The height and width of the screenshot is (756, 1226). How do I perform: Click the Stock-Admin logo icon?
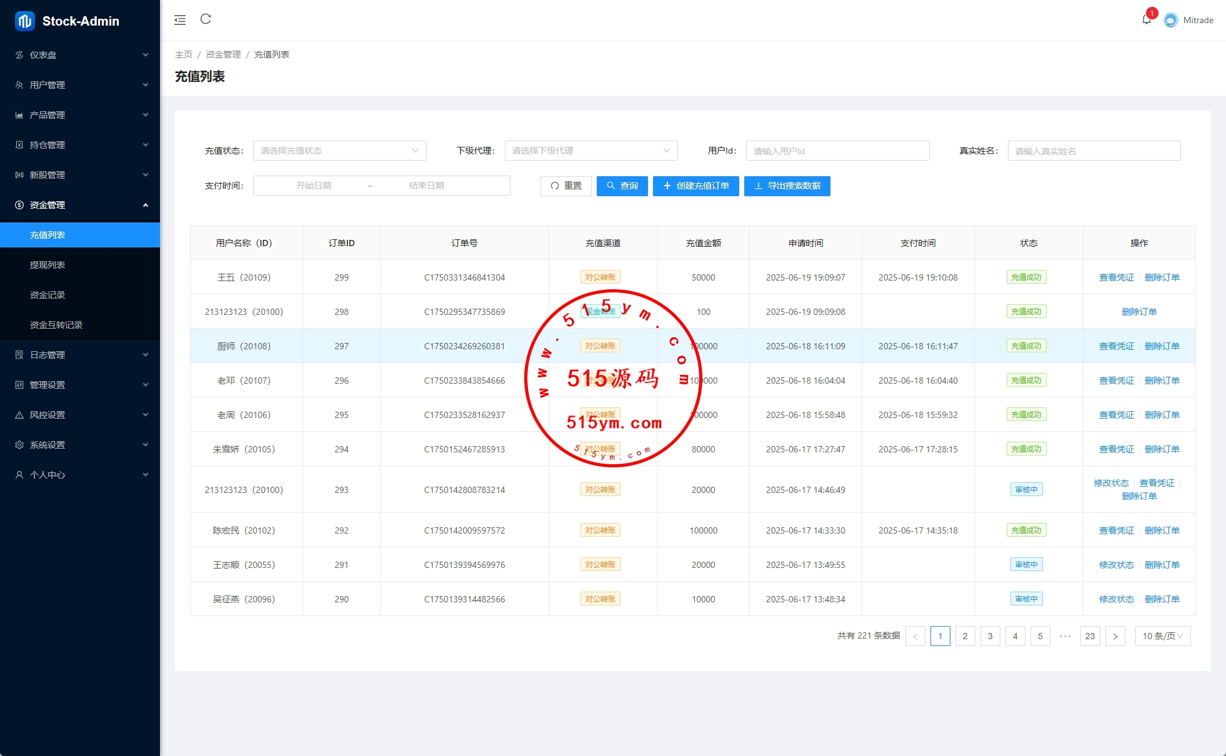(25, 21)
